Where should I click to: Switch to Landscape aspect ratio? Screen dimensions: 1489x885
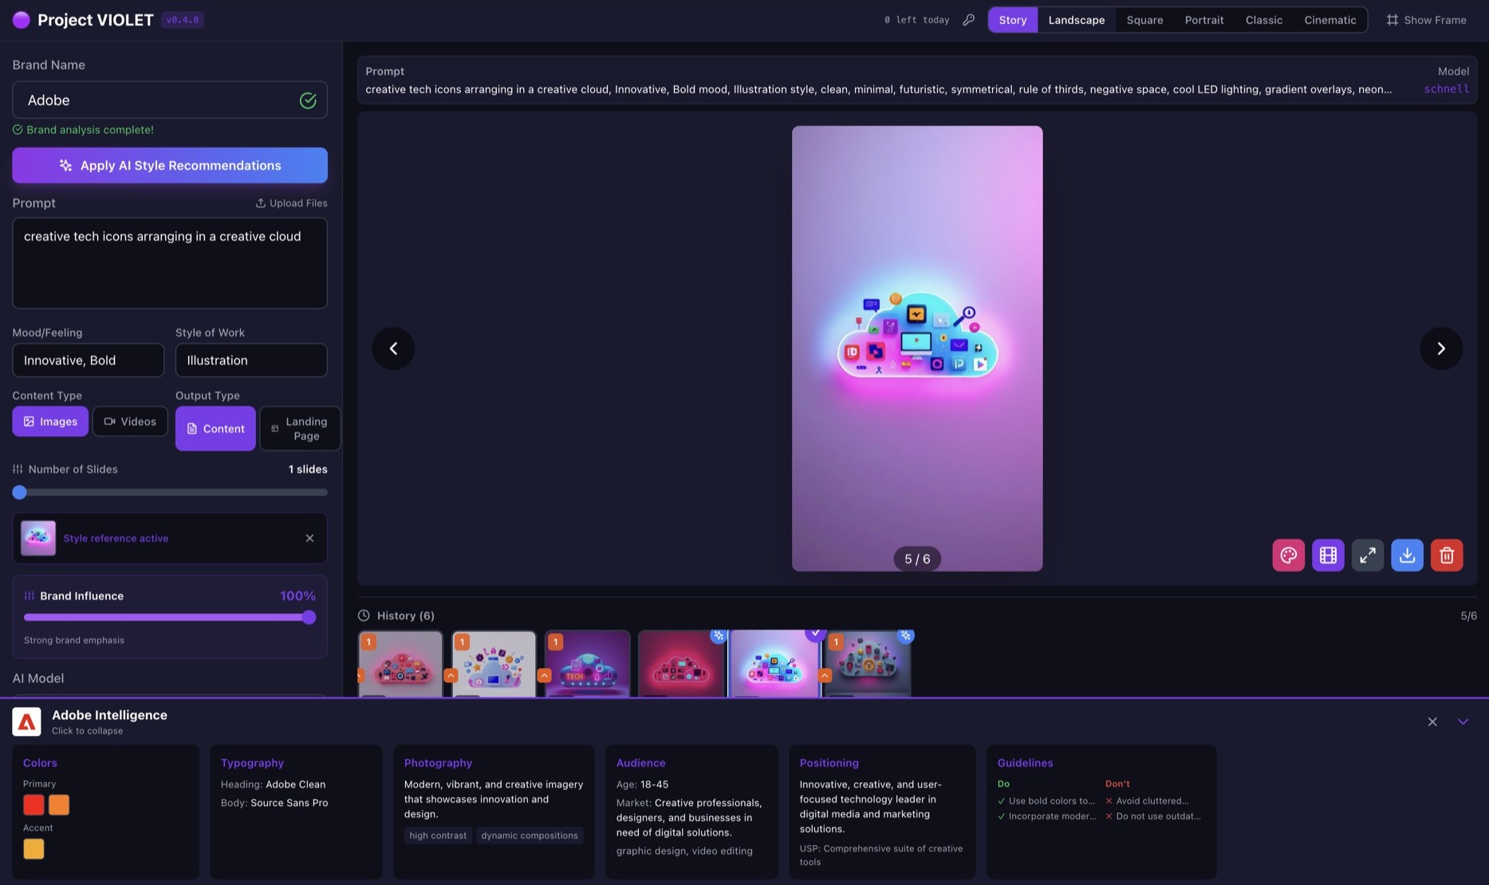point(1077,20)
